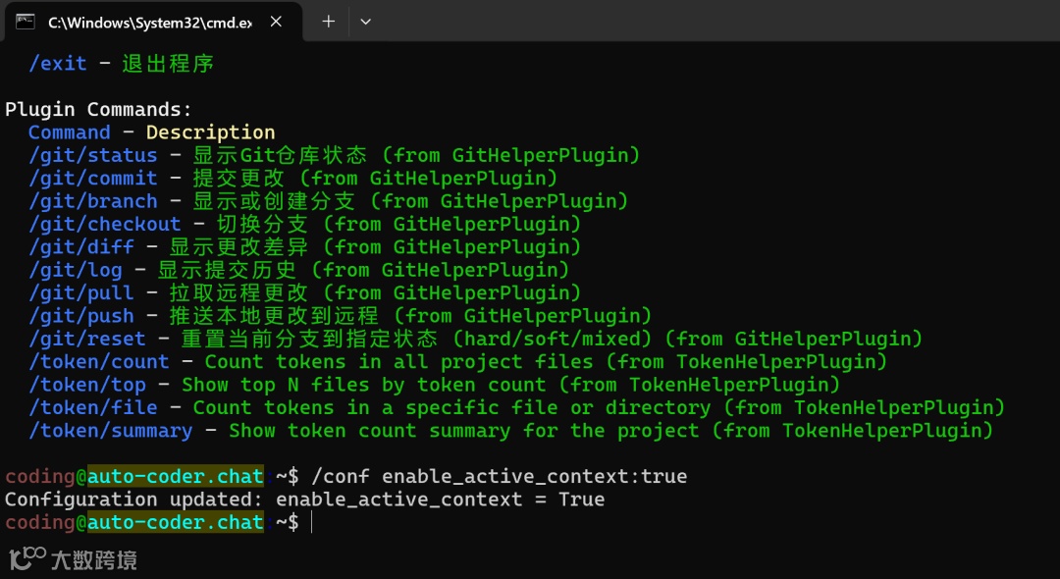
Task: Open a new terminal tab with plus button
Action: click(328, 22)
